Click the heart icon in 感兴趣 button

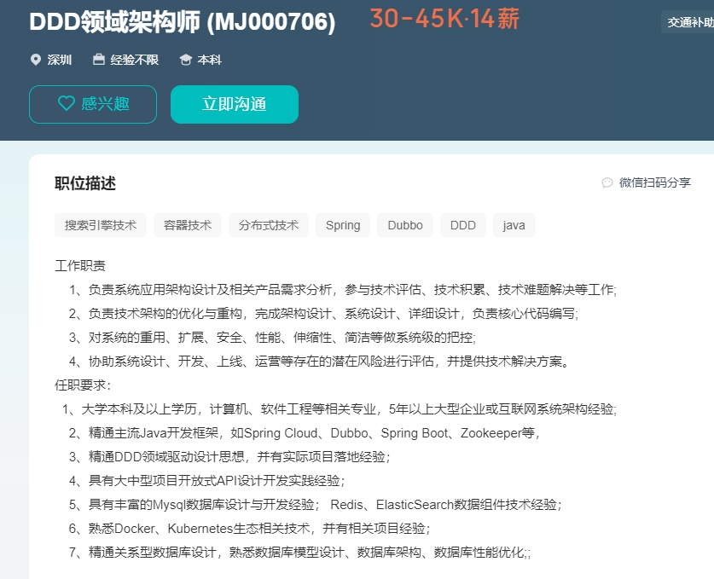coord(67,103)
